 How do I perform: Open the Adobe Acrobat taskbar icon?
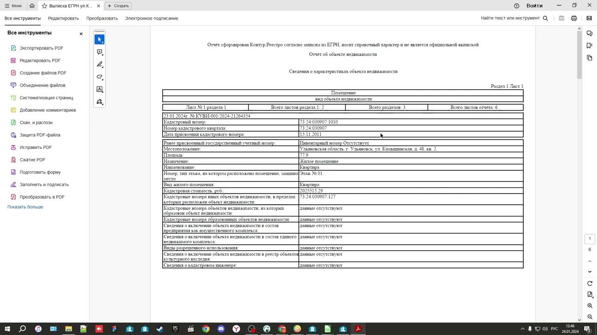(358, 329)
